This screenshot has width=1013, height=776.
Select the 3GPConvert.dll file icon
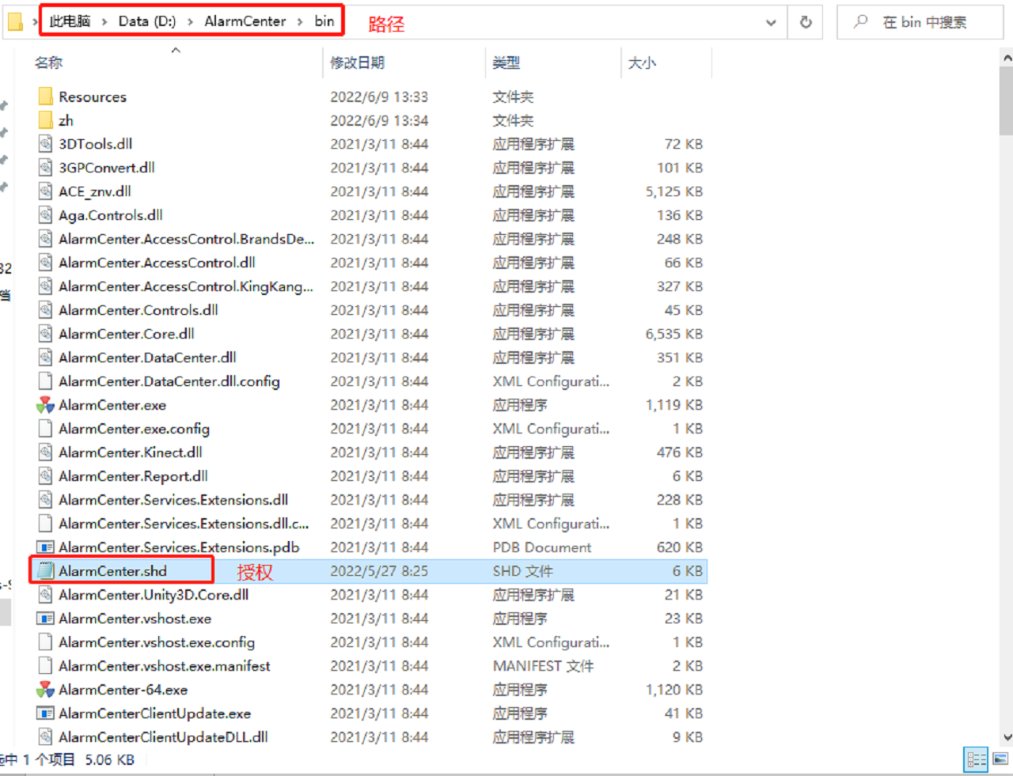45,168
